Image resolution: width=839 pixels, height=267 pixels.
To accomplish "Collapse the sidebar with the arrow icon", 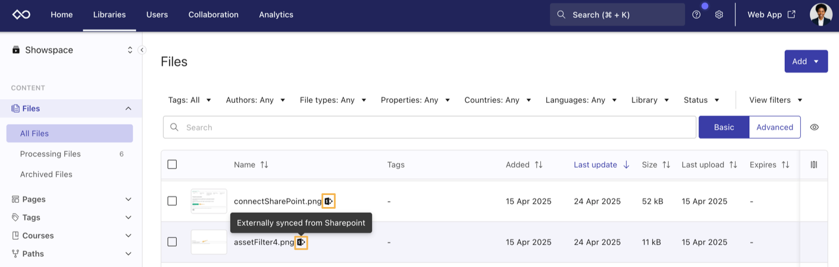I will pyautogui.click(x=142, y=50).
